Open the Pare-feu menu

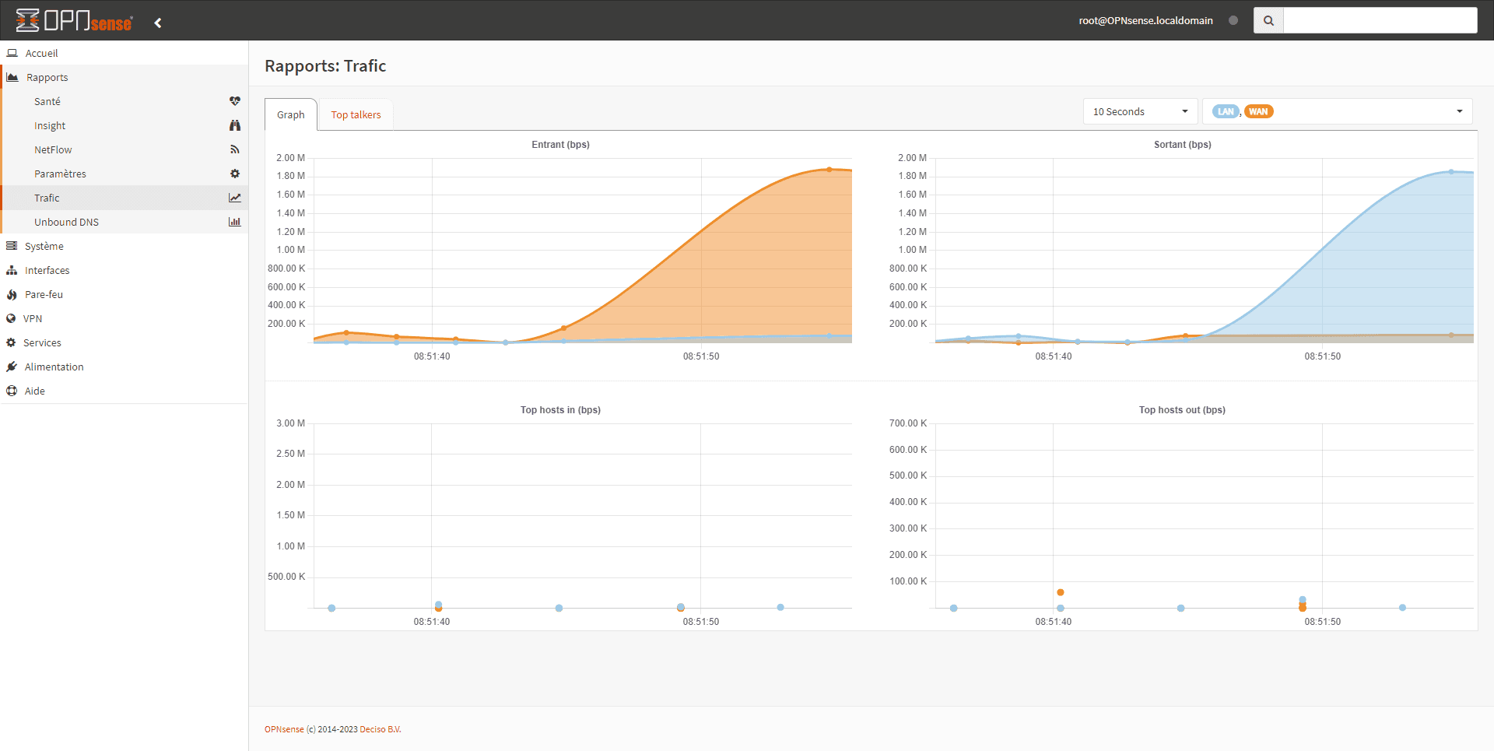[x=44, y=294]
